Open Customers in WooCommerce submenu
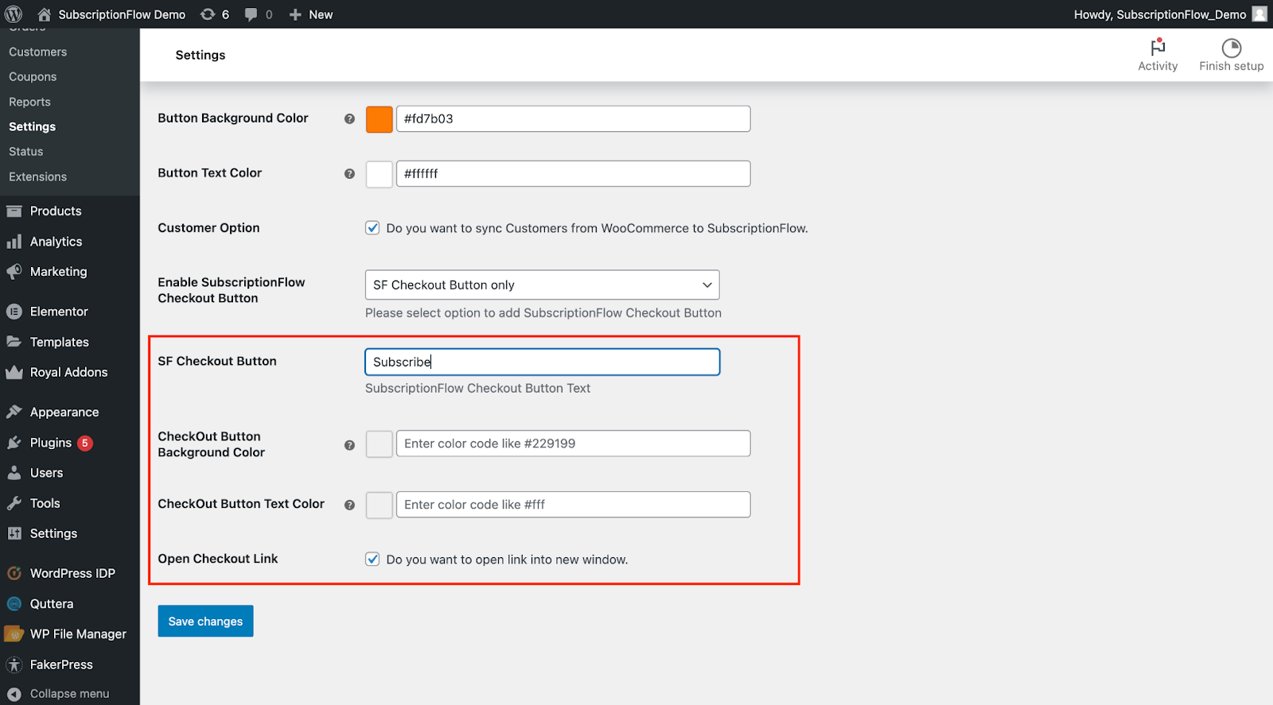Viewport: 1273px width, 705px height. point(38,52)
